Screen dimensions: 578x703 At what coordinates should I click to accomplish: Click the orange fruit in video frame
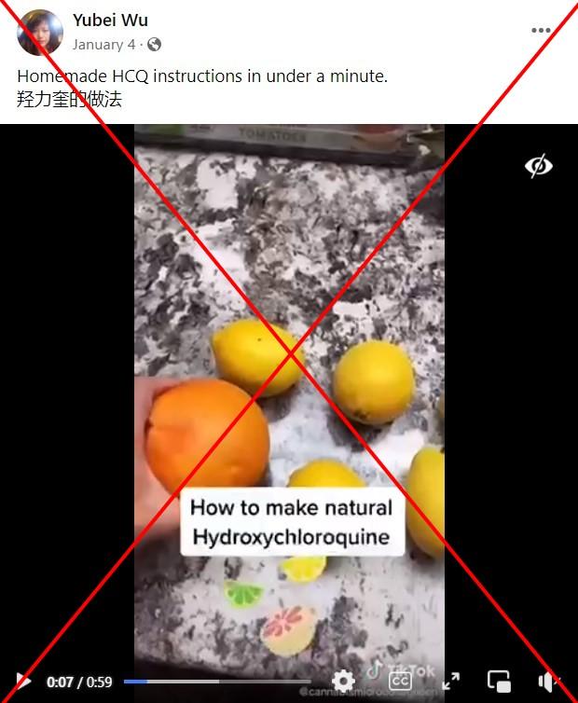207,434
